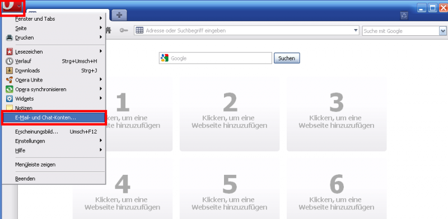The width and height of the screenshot is (448, 219).
Task: Click the yellow Notizen note icon
Action: (10, 108)
